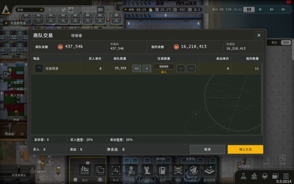The image size is (294, 184).
Task: Click the 物品 column header
Action: click(36, 58)
